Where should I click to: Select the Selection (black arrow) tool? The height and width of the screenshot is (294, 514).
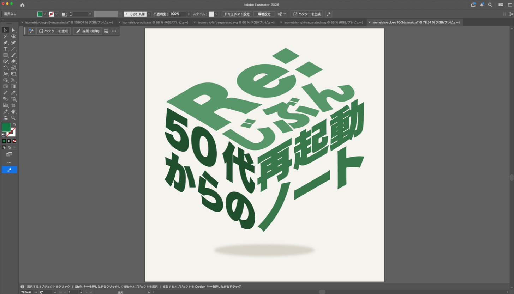pyautogui.click(x=6, y=30)
